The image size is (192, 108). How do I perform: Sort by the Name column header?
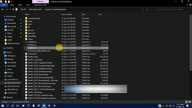(x=27, y=14)
